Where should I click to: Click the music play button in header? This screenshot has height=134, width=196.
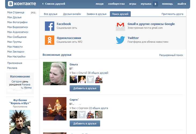coord(155,4)
